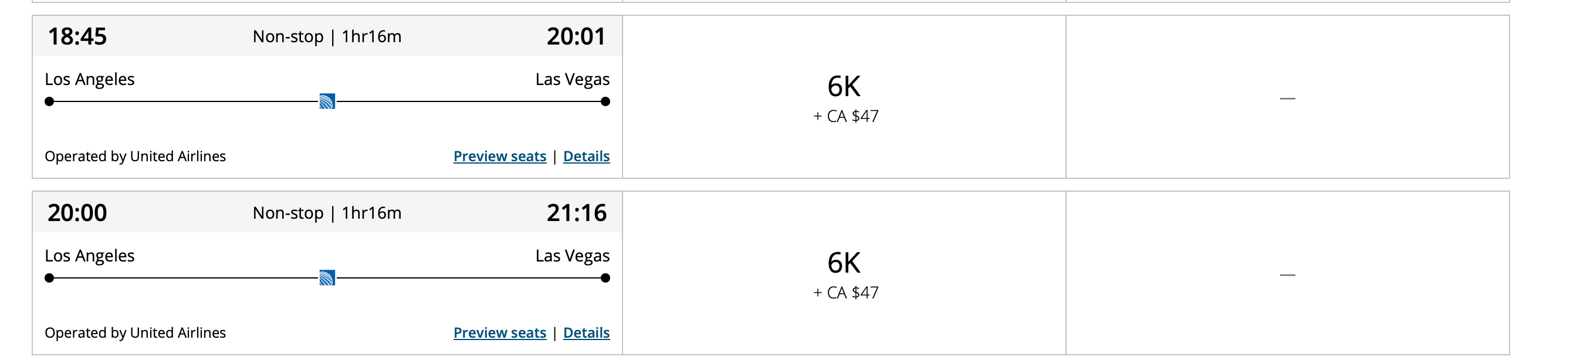
Task: Click Las Vegas label on 20:00 flight
Action: 572,256
